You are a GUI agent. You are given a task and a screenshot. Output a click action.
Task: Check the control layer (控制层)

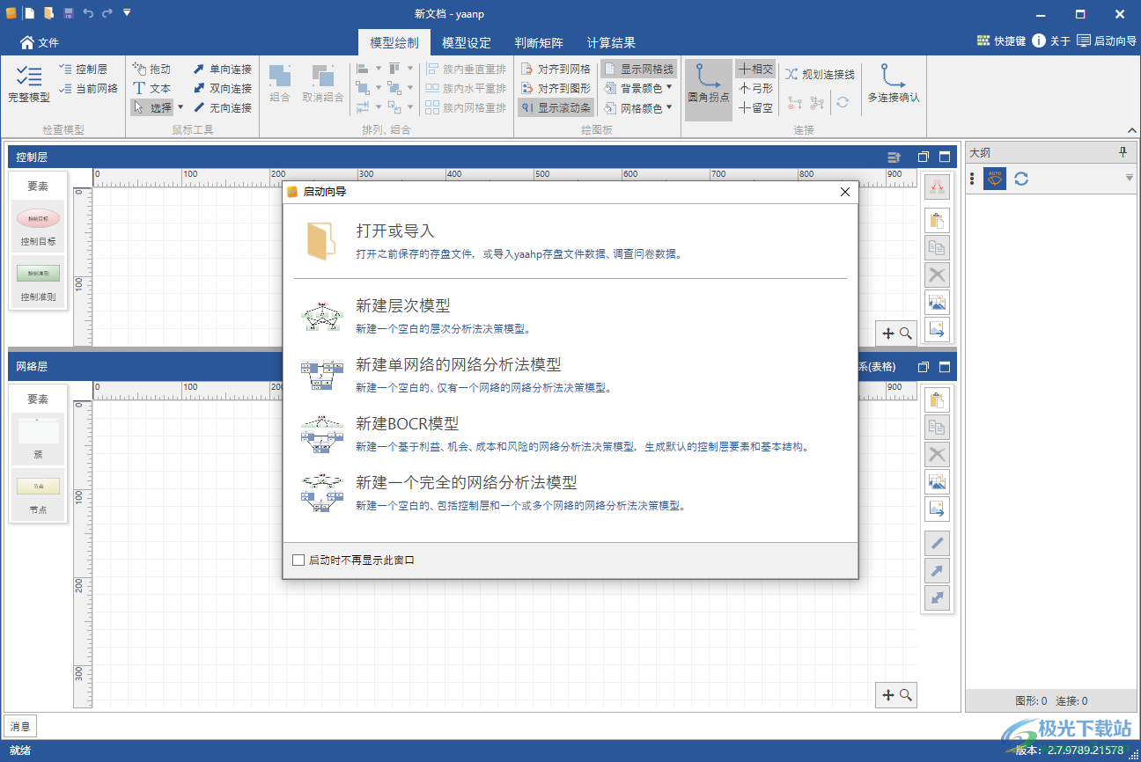(84, 69)
